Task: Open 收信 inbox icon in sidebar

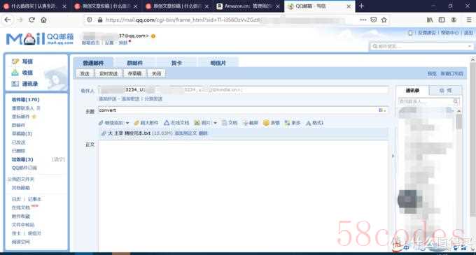Action: tap(15, 73)
